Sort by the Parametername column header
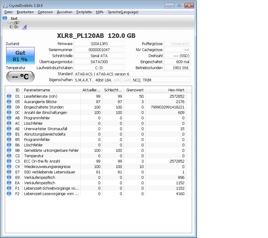 pos(51,90)
